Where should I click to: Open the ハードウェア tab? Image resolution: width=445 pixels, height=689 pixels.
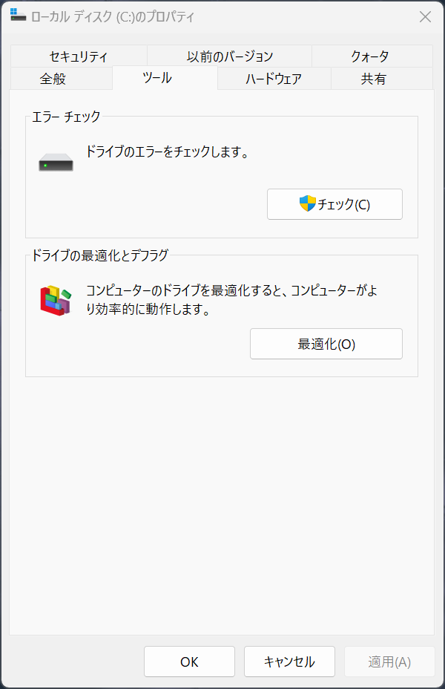(274, 79)
